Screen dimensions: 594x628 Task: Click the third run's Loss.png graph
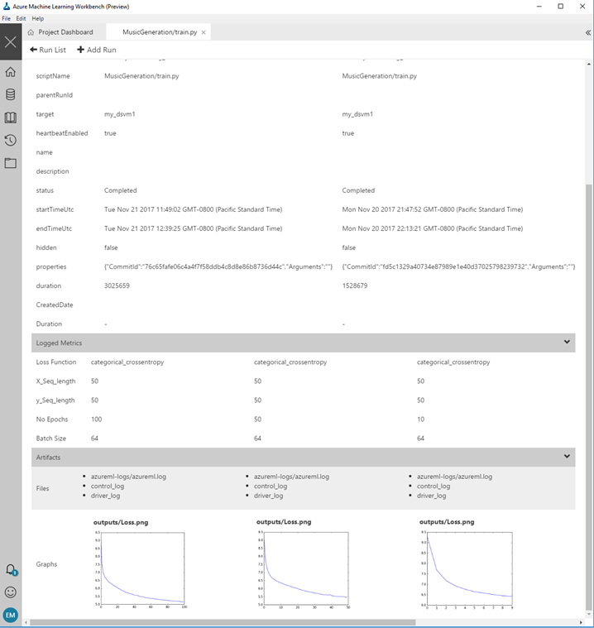click(x=467, y=568)
